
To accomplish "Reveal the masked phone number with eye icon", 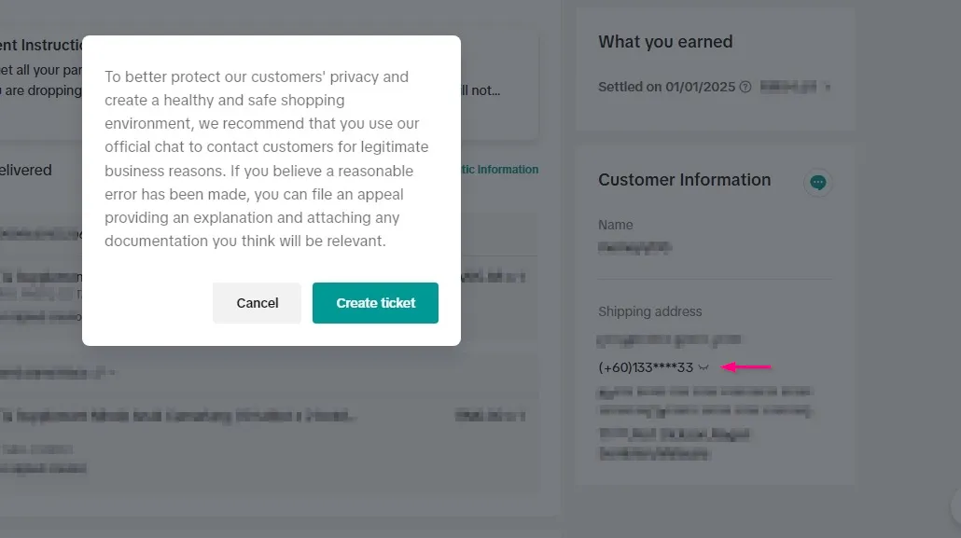I will (x=703, y=367).
